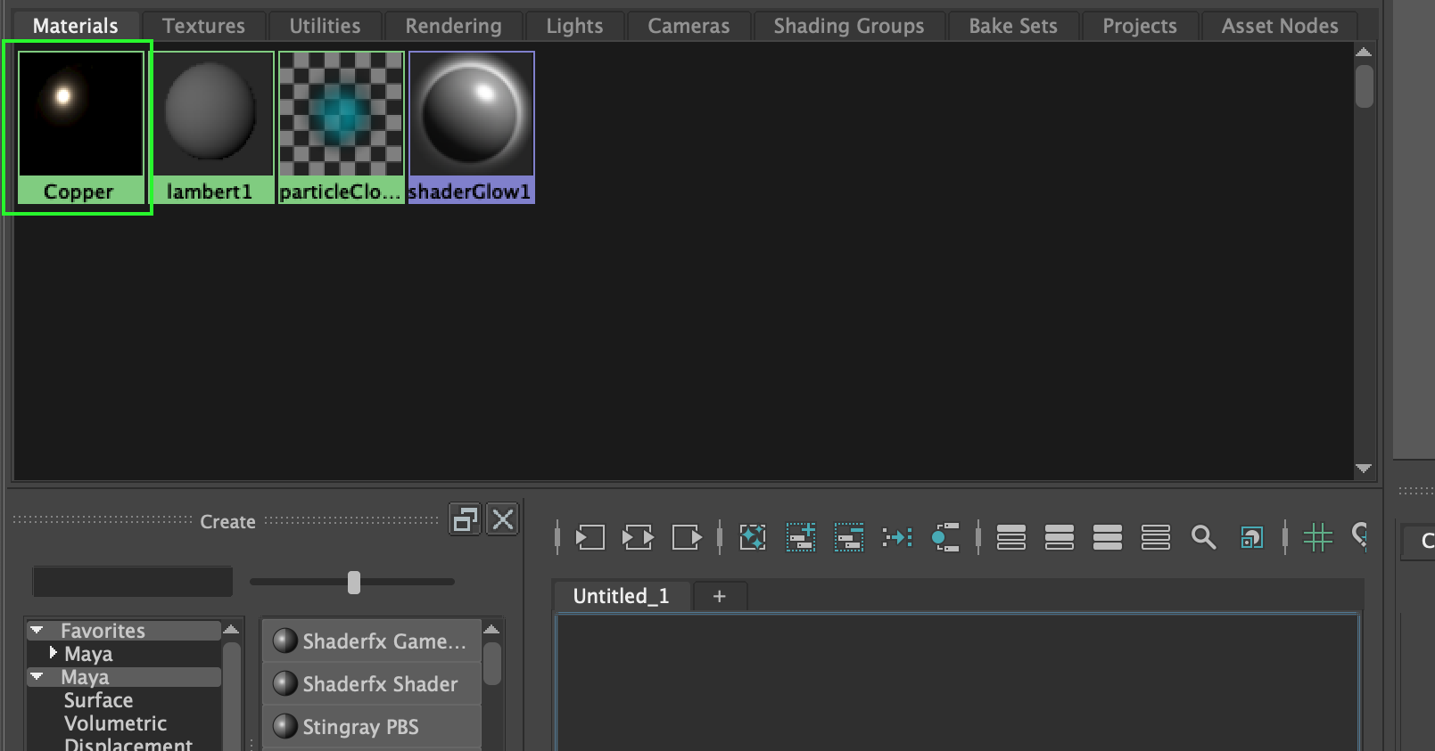Add selected nodes to graph icon
The height and width of the screenshot is (751, 1435).
click(x=801, y=537)
